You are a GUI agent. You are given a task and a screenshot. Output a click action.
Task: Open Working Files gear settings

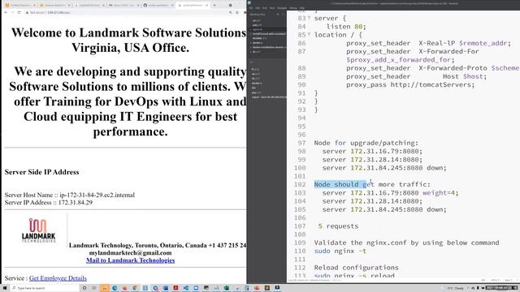[278, 15]
